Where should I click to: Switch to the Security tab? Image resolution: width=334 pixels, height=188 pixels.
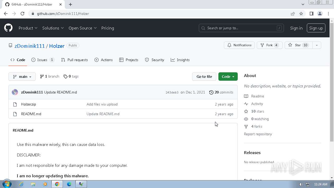coord(154,60)
